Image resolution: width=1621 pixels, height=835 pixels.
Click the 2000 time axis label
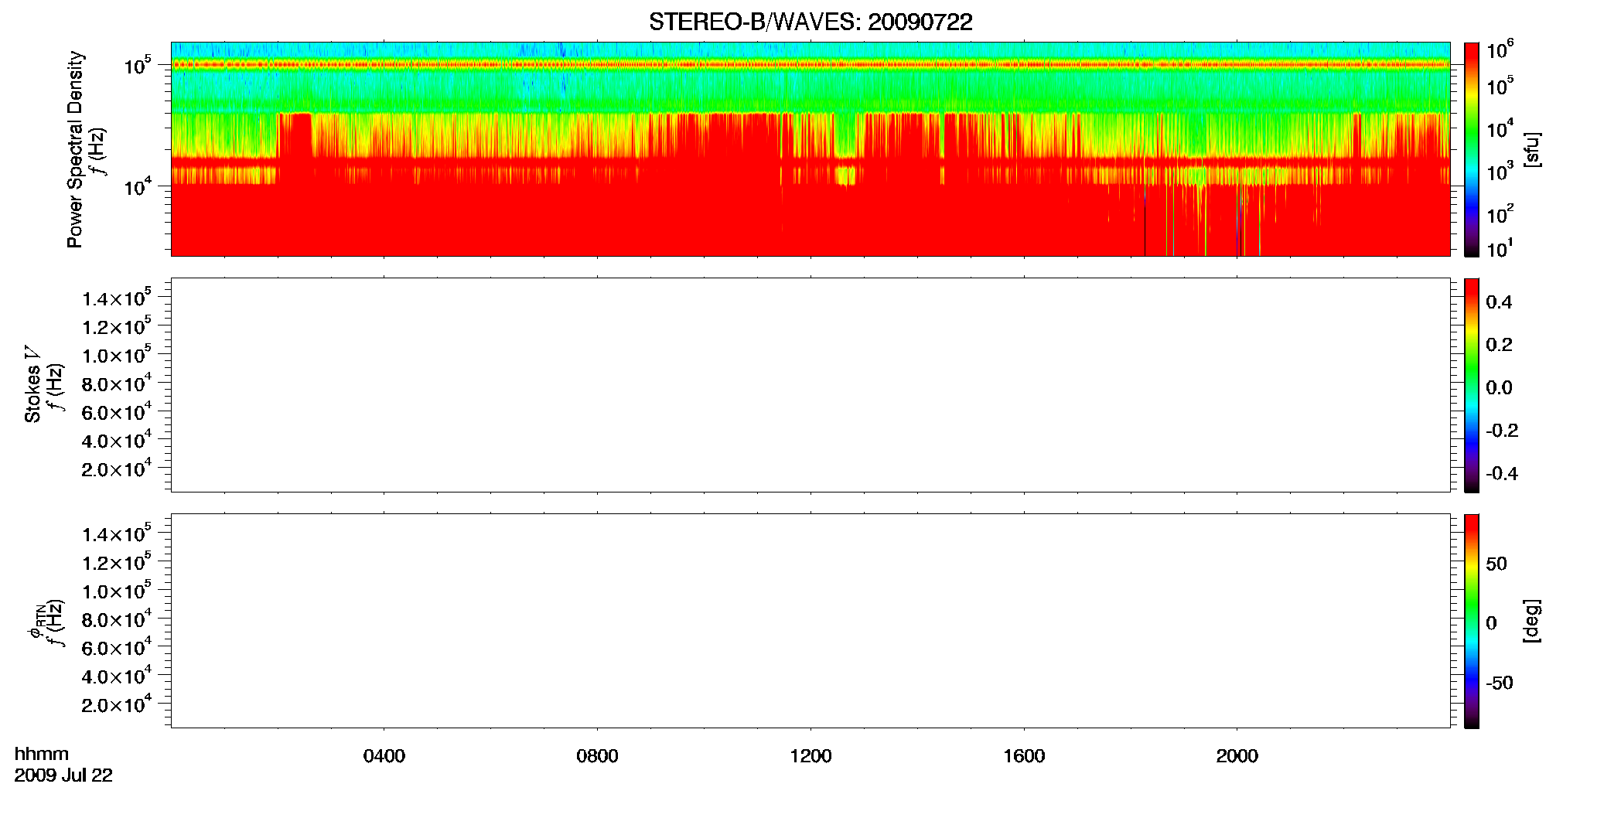[x=1237, y=756]
